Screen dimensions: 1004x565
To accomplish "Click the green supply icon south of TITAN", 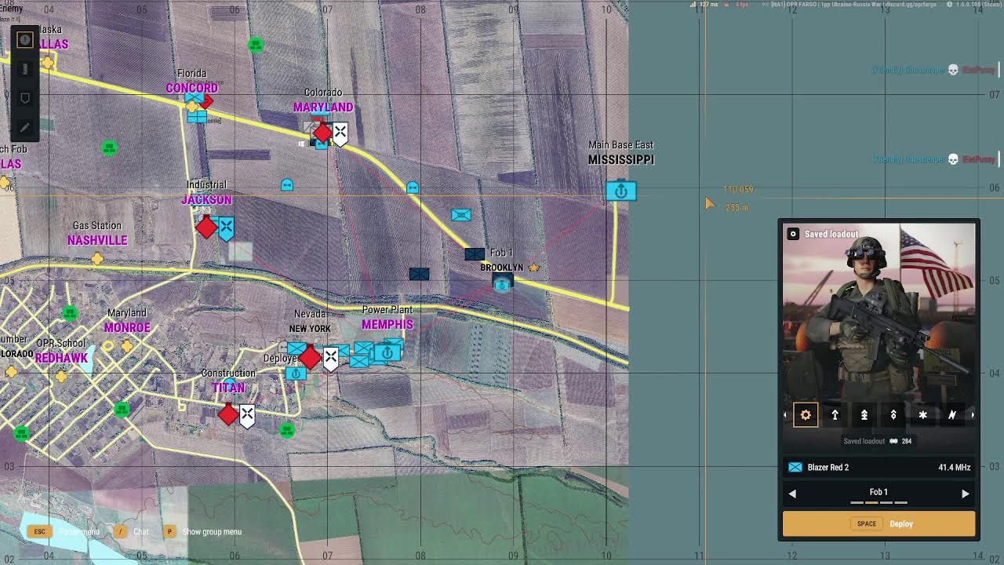I will click(287, 429).
